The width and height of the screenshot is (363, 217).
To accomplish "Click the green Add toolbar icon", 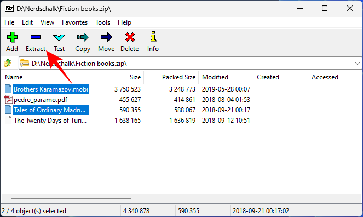I will (12, 37).
